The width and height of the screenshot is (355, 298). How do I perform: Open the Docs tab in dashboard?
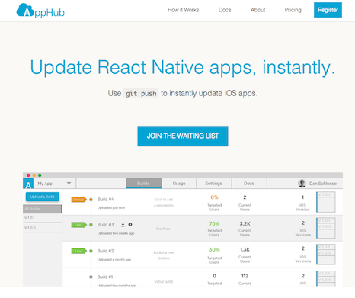[249, 184]
